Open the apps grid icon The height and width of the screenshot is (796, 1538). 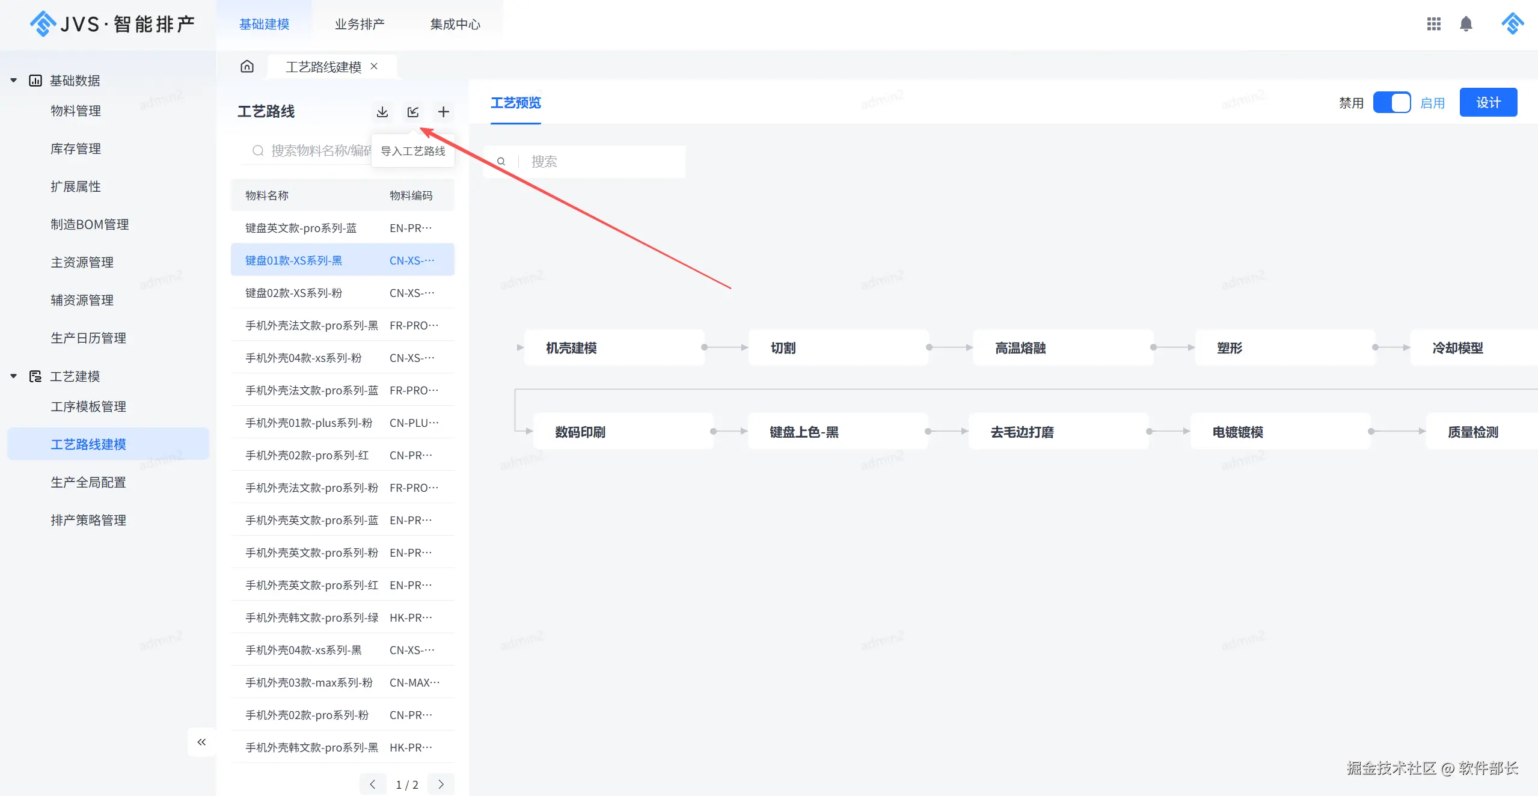(1433, 24)
